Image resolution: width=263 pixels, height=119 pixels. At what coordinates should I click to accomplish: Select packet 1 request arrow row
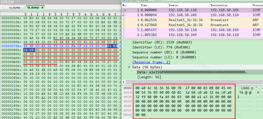coord(186,10)
